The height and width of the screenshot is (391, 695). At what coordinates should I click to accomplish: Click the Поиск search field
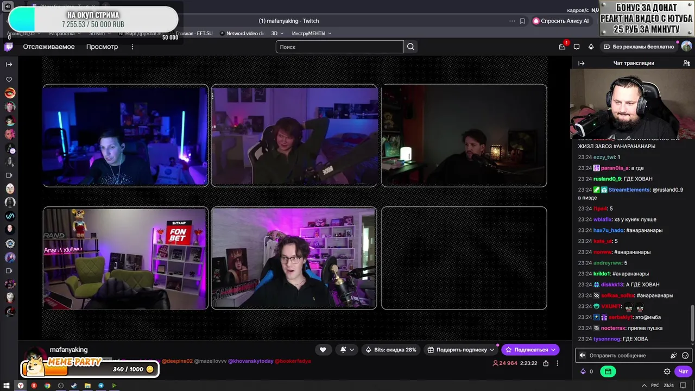click(x=340, y=47)
